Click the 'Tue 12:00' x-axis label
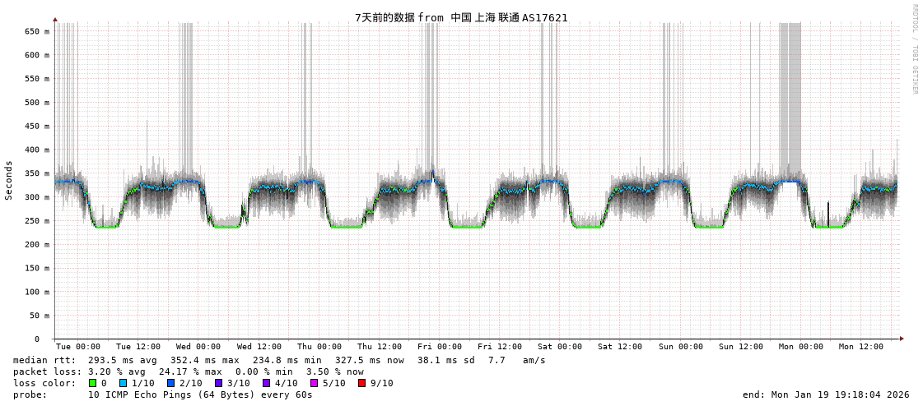923x406 pixels. click(x=138, y=347)
